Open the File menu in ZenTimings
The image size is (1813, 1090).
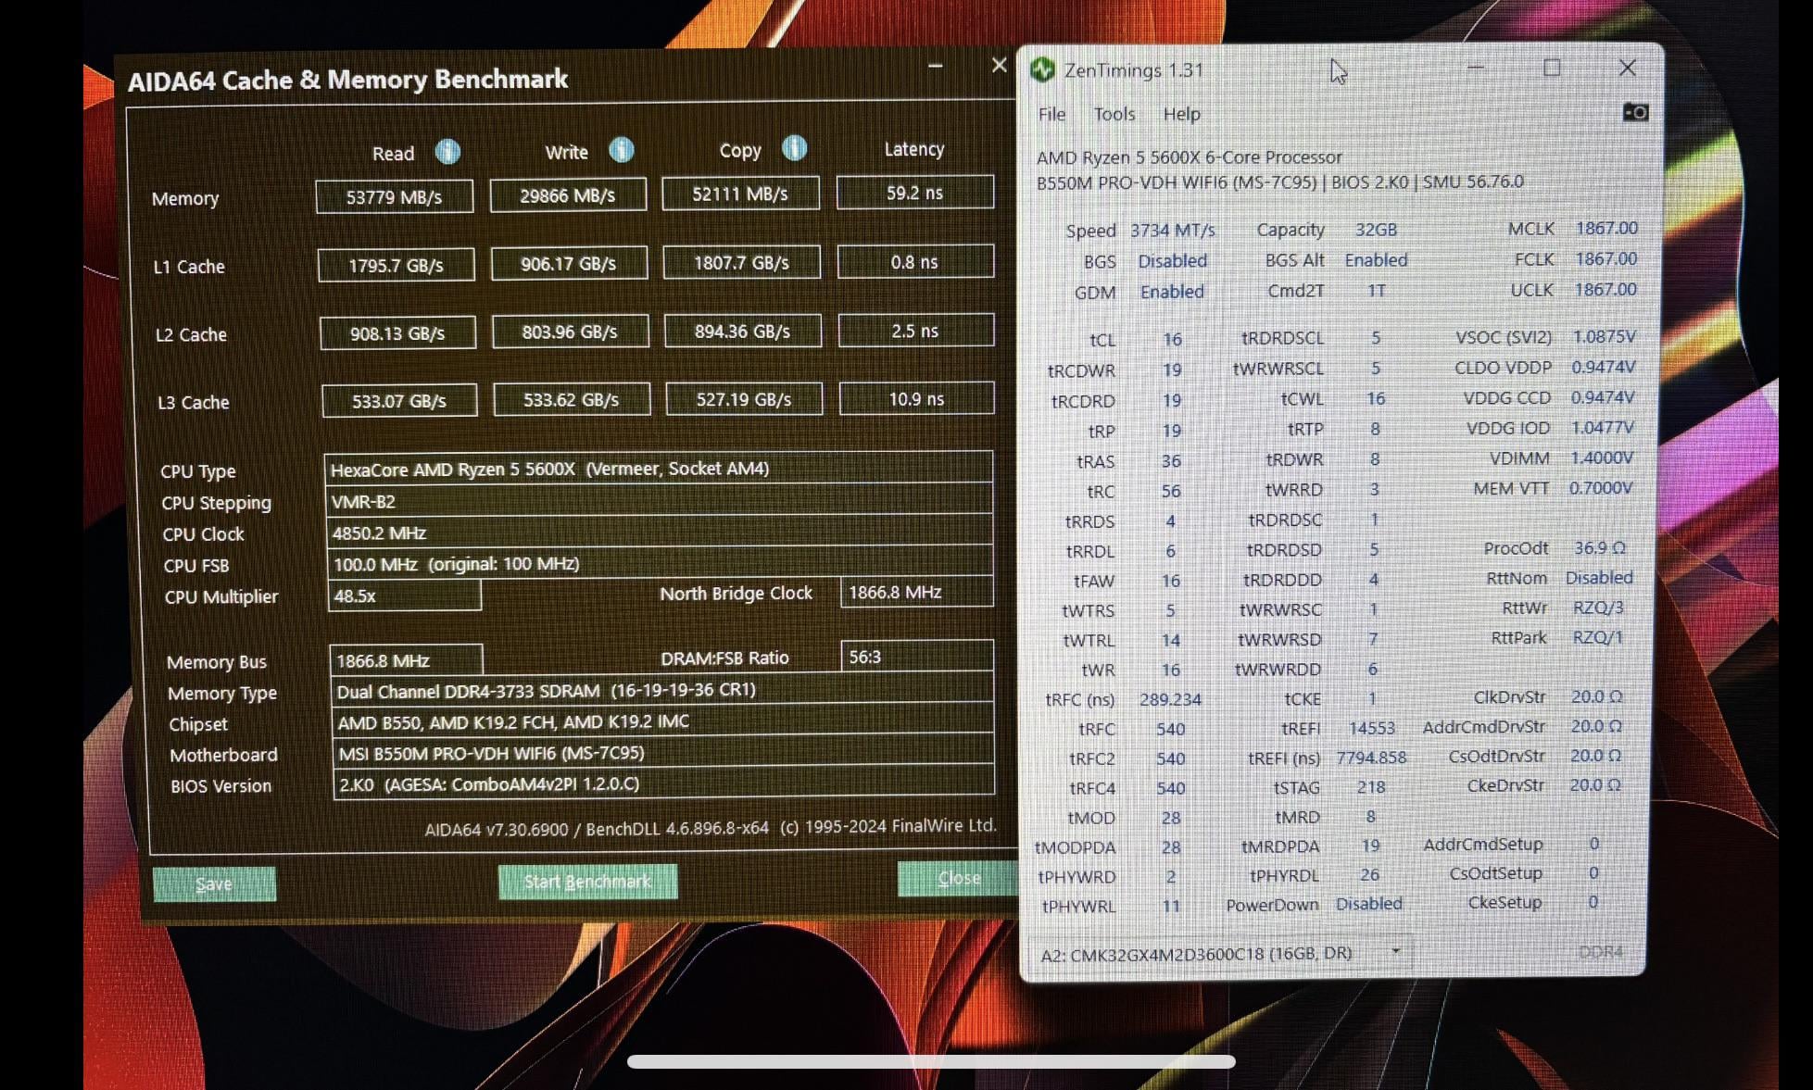(x=1051, y=114)
